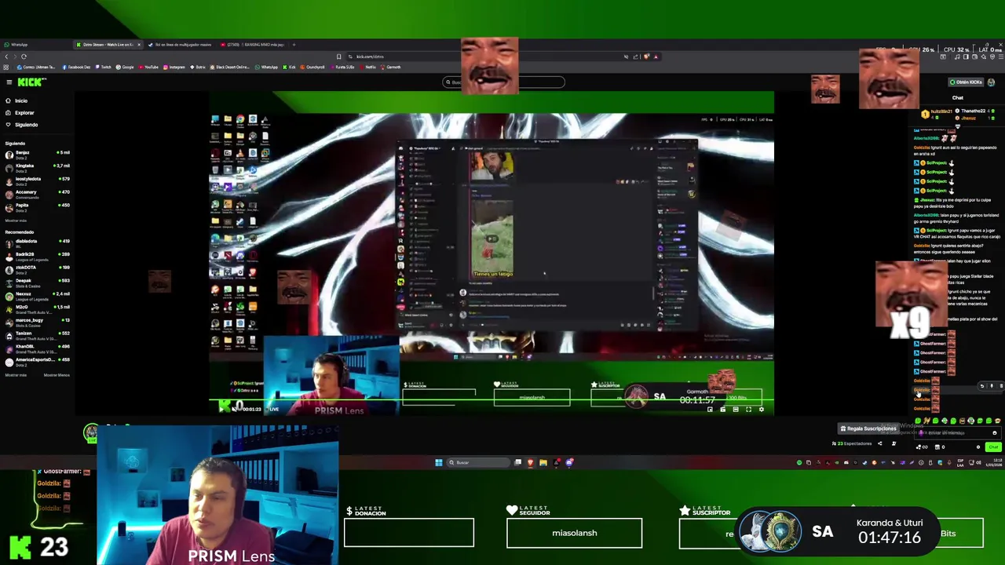Open Papita channel in sidebar
The height and width of the screenshot is (565, 1005).
[x=37, y=206]
